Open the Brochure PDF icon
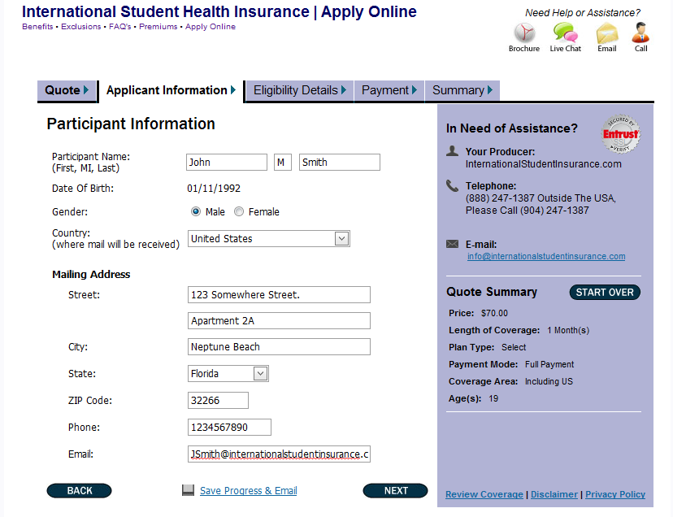 [x=524, y=33]
